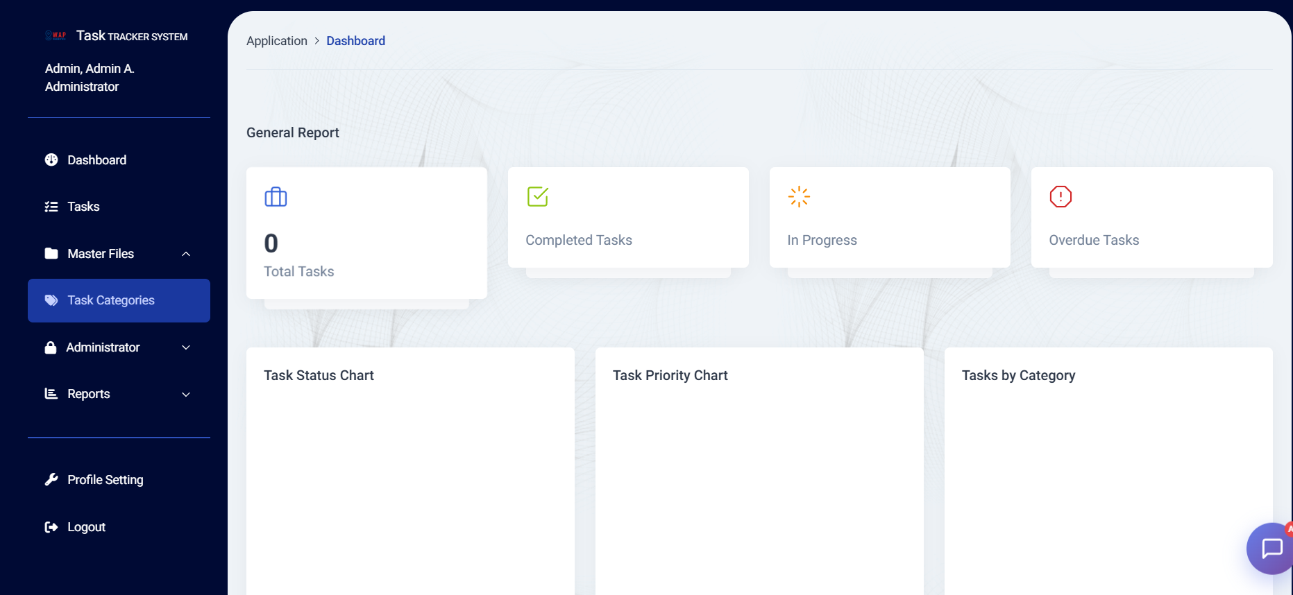This screenshot has height=595, width=1293.
Task: Click the Application breadcrumb link
Action: (x=276, y=41)
